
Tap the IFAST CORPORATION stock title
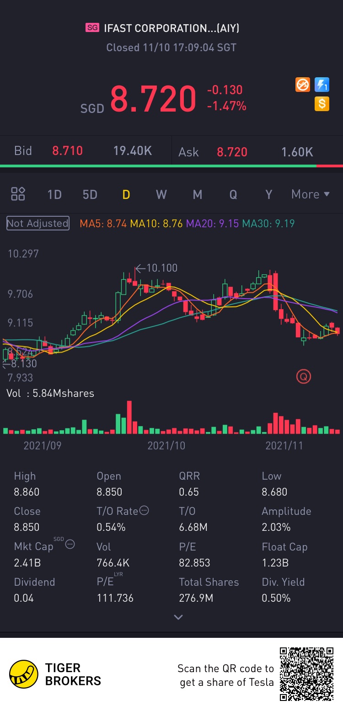pyautogui.click(x=171, y=28)
